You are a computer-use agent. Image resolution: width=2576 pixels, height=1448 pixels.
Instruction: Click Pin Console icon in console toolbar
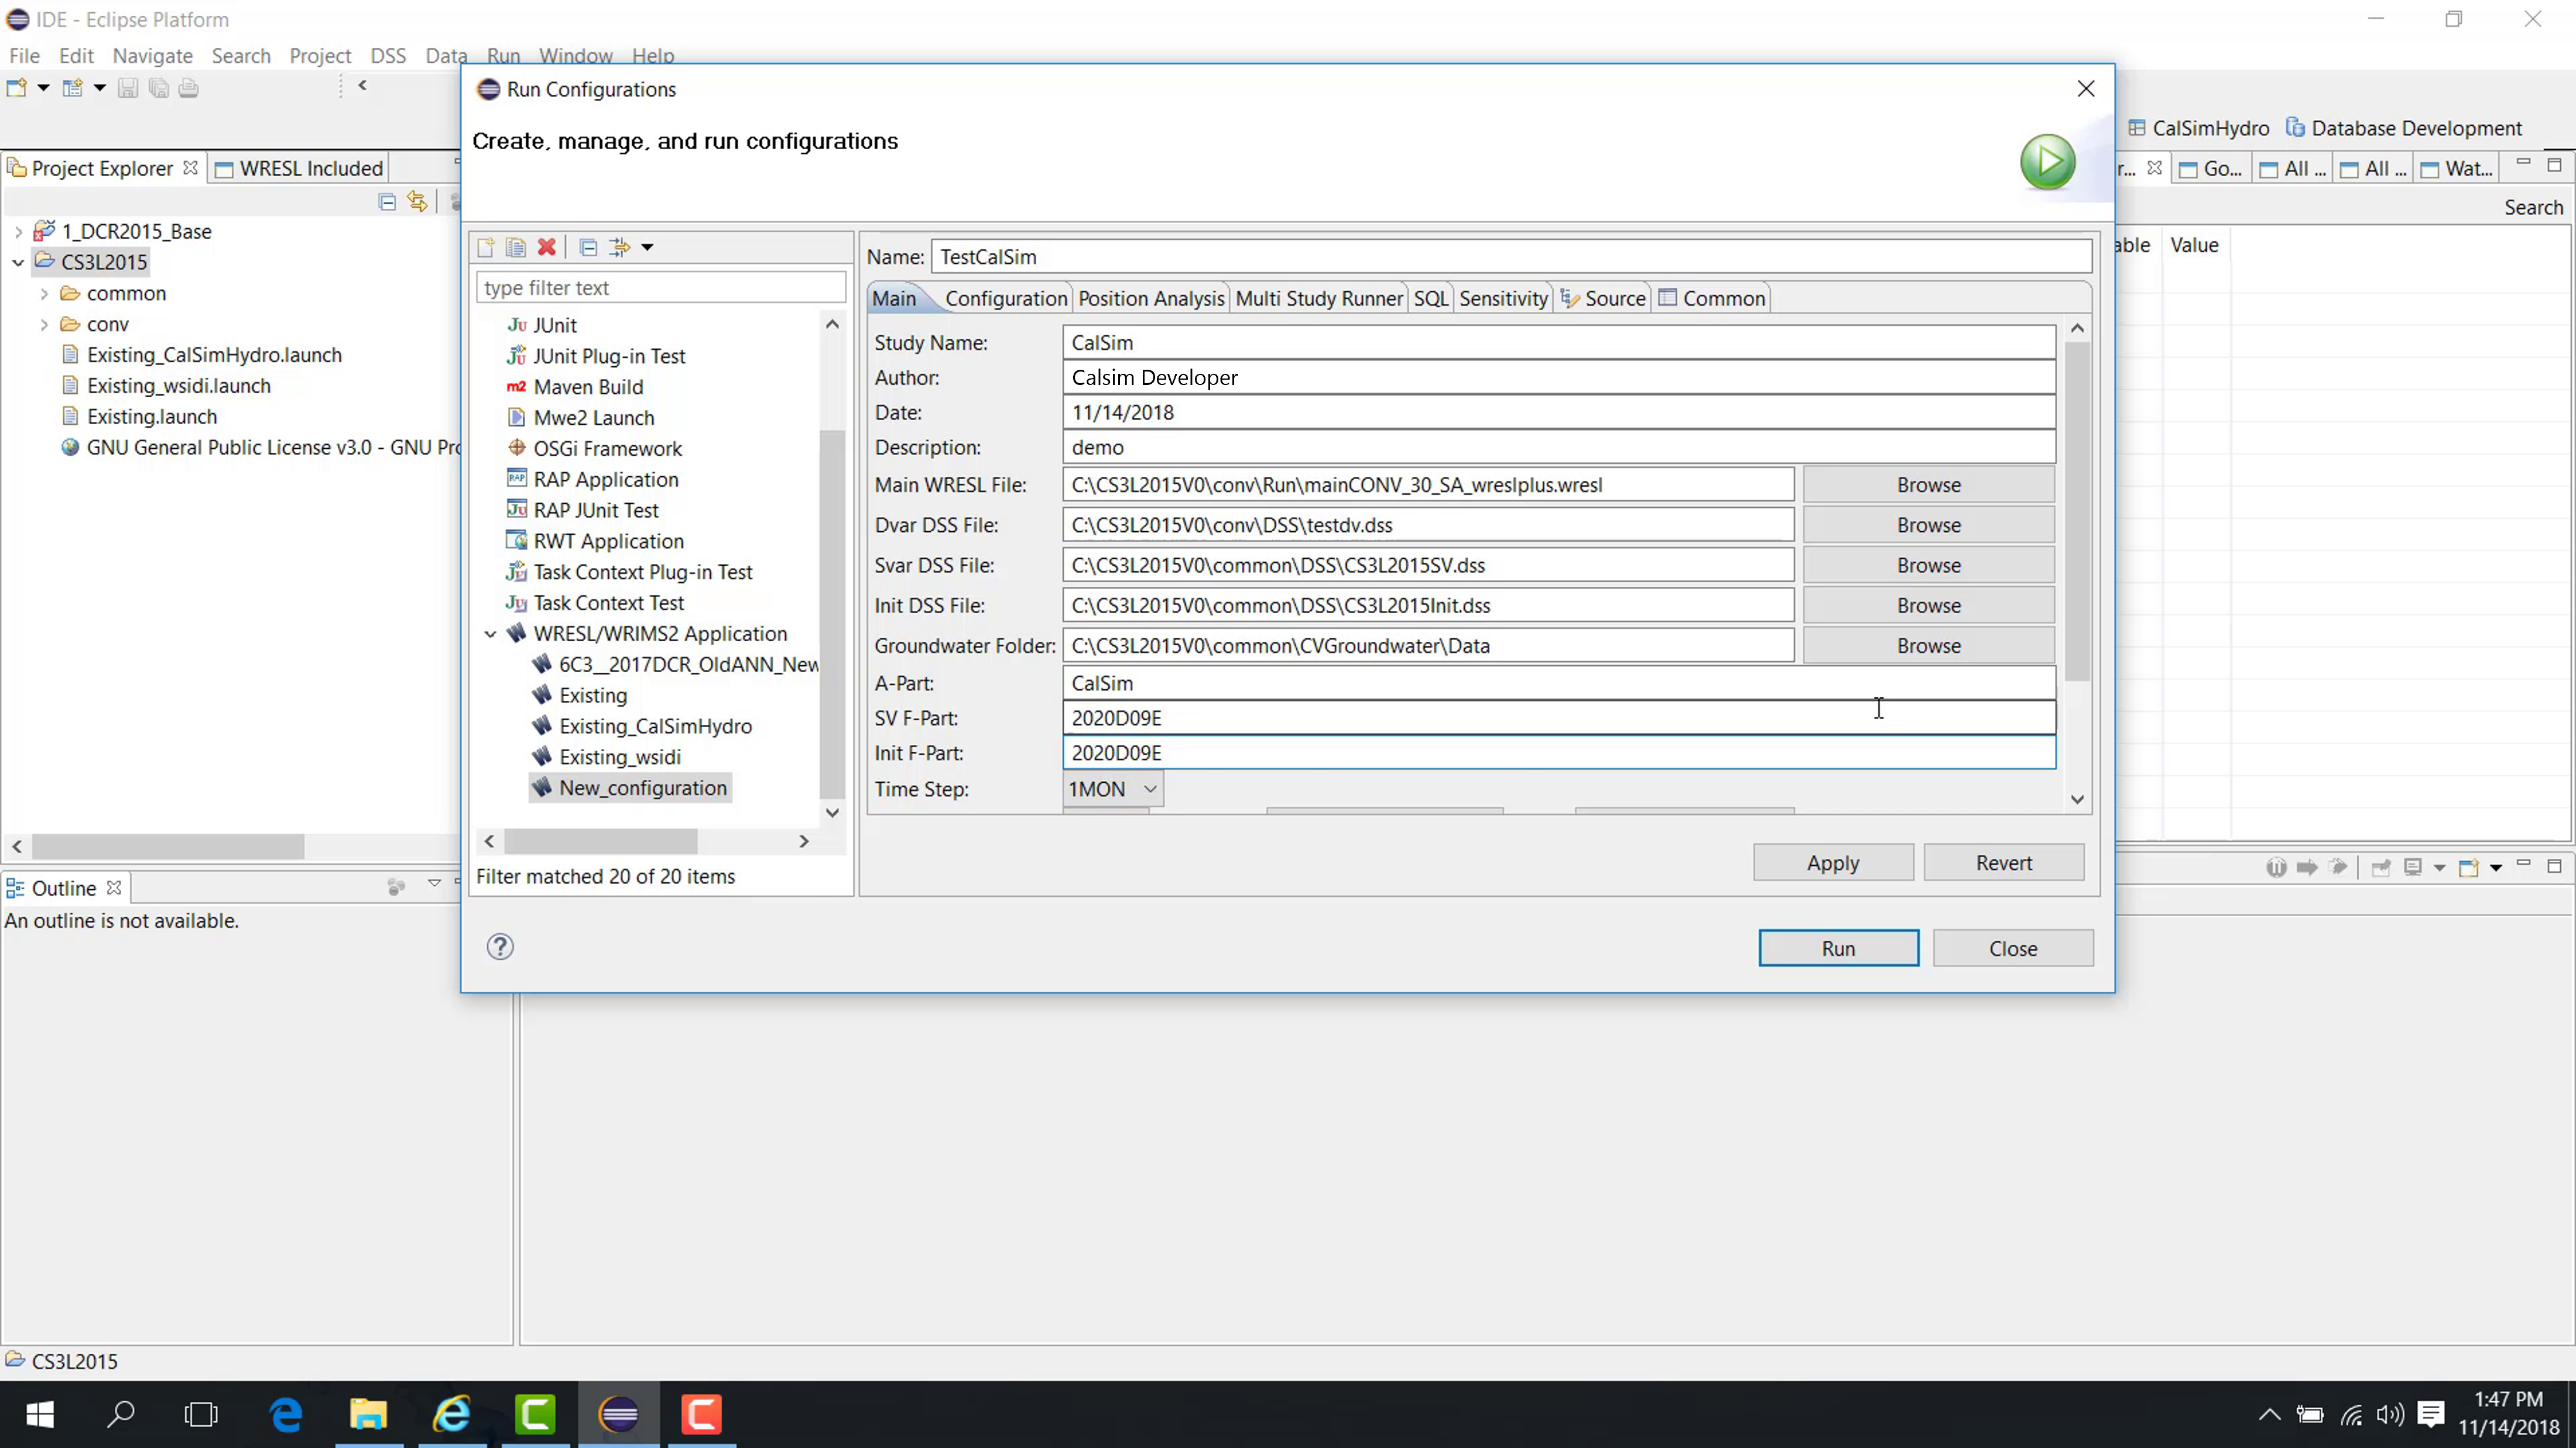coord(2381,868)
